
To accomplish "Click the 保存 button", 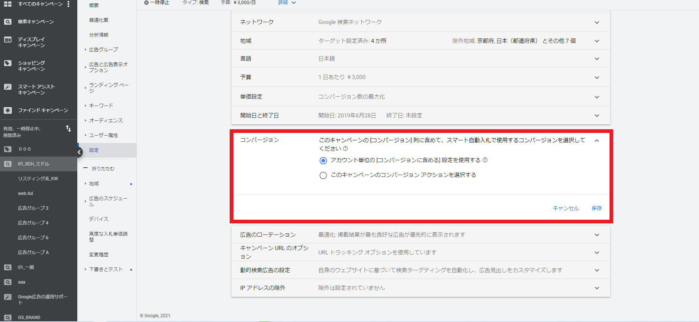I will click(597, 208).
